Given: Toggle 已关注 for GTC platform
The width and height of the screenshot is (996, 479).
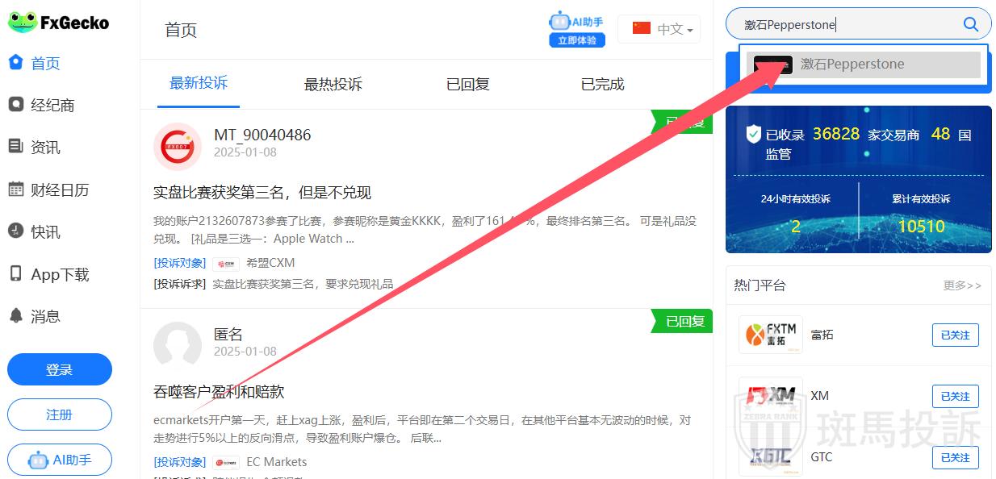Looking at the screenshot, I should 955,457.
